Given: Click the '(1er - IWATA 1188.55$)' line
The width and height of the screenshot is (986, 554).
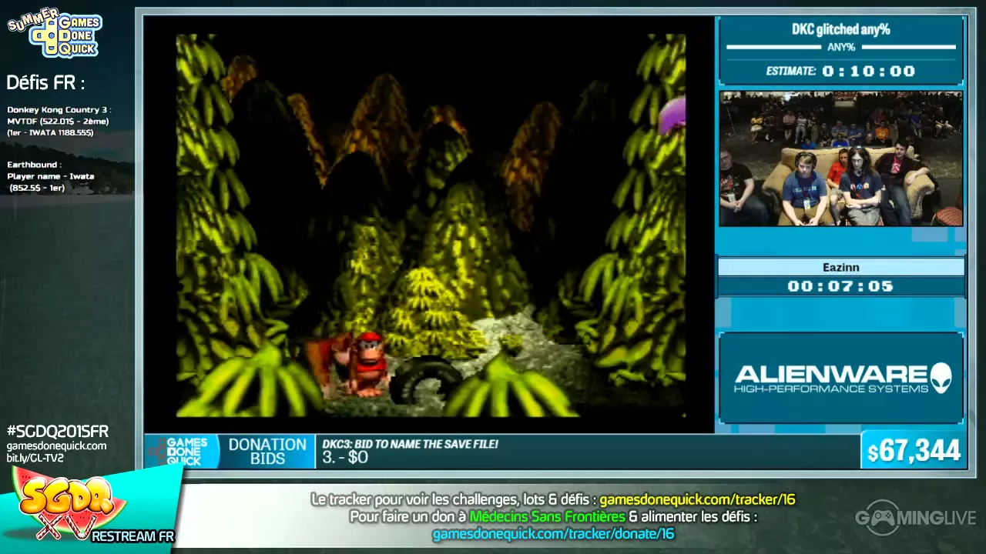Looking at the screenshot, I should (50, 132).
